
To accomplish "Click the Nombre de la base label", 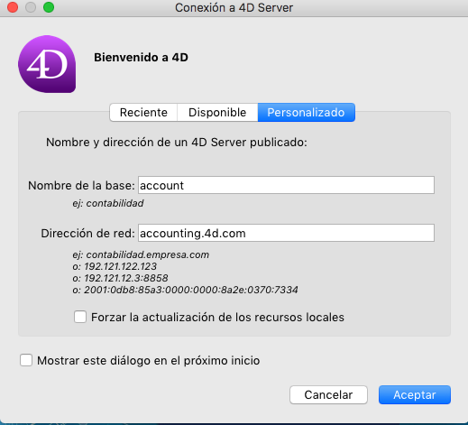I will (81, 186).
